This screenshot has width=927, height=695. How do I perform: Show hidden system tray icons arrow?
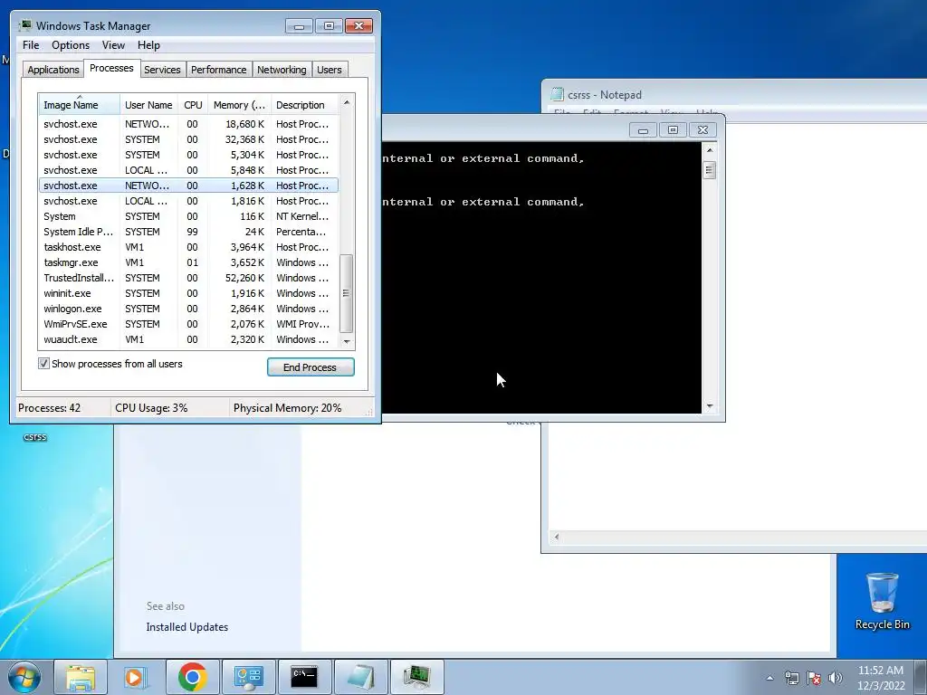[x=769, y=678]
